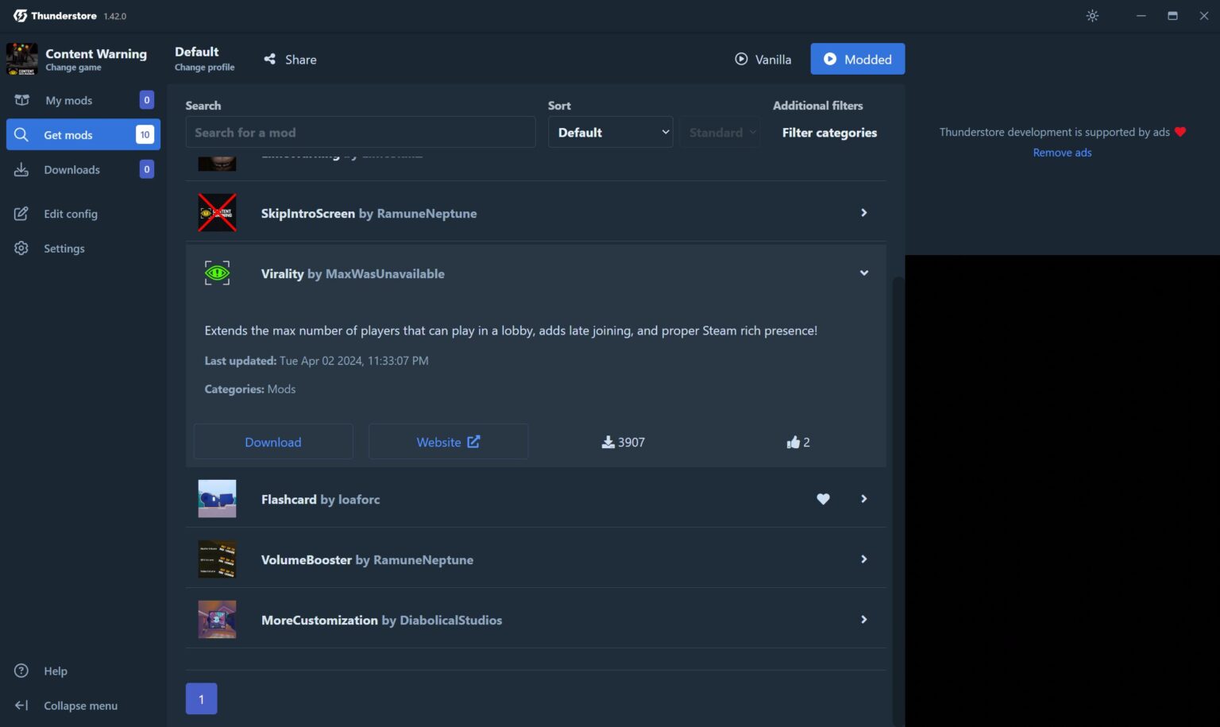Open the My mods section
The width and height of the screenshot is (1220, 727).
click(x=68, y=100)
